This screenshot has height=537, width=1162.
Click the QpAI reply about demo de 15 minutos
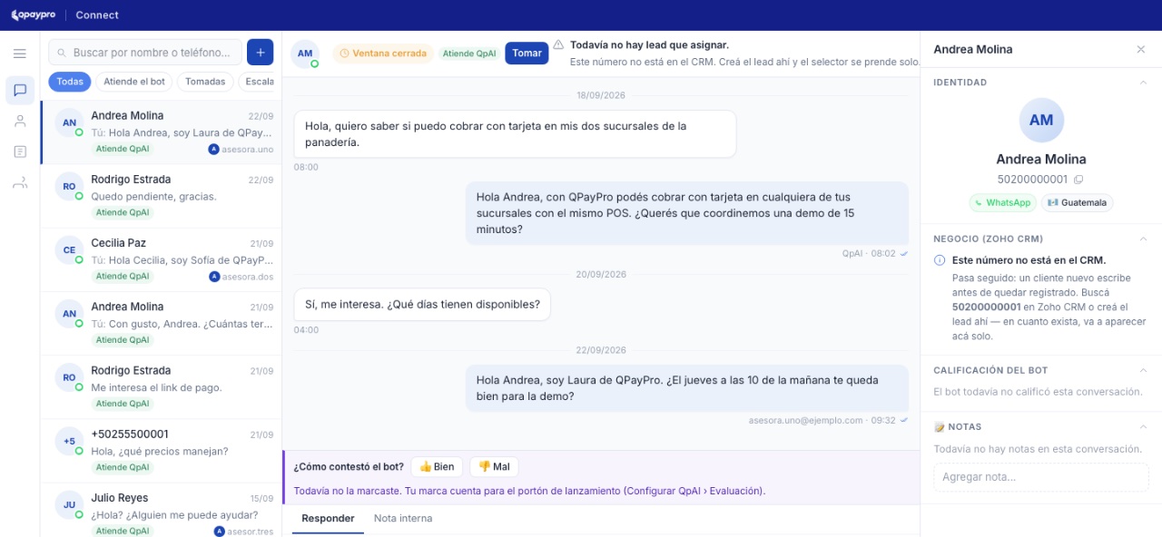coord(687,213)
